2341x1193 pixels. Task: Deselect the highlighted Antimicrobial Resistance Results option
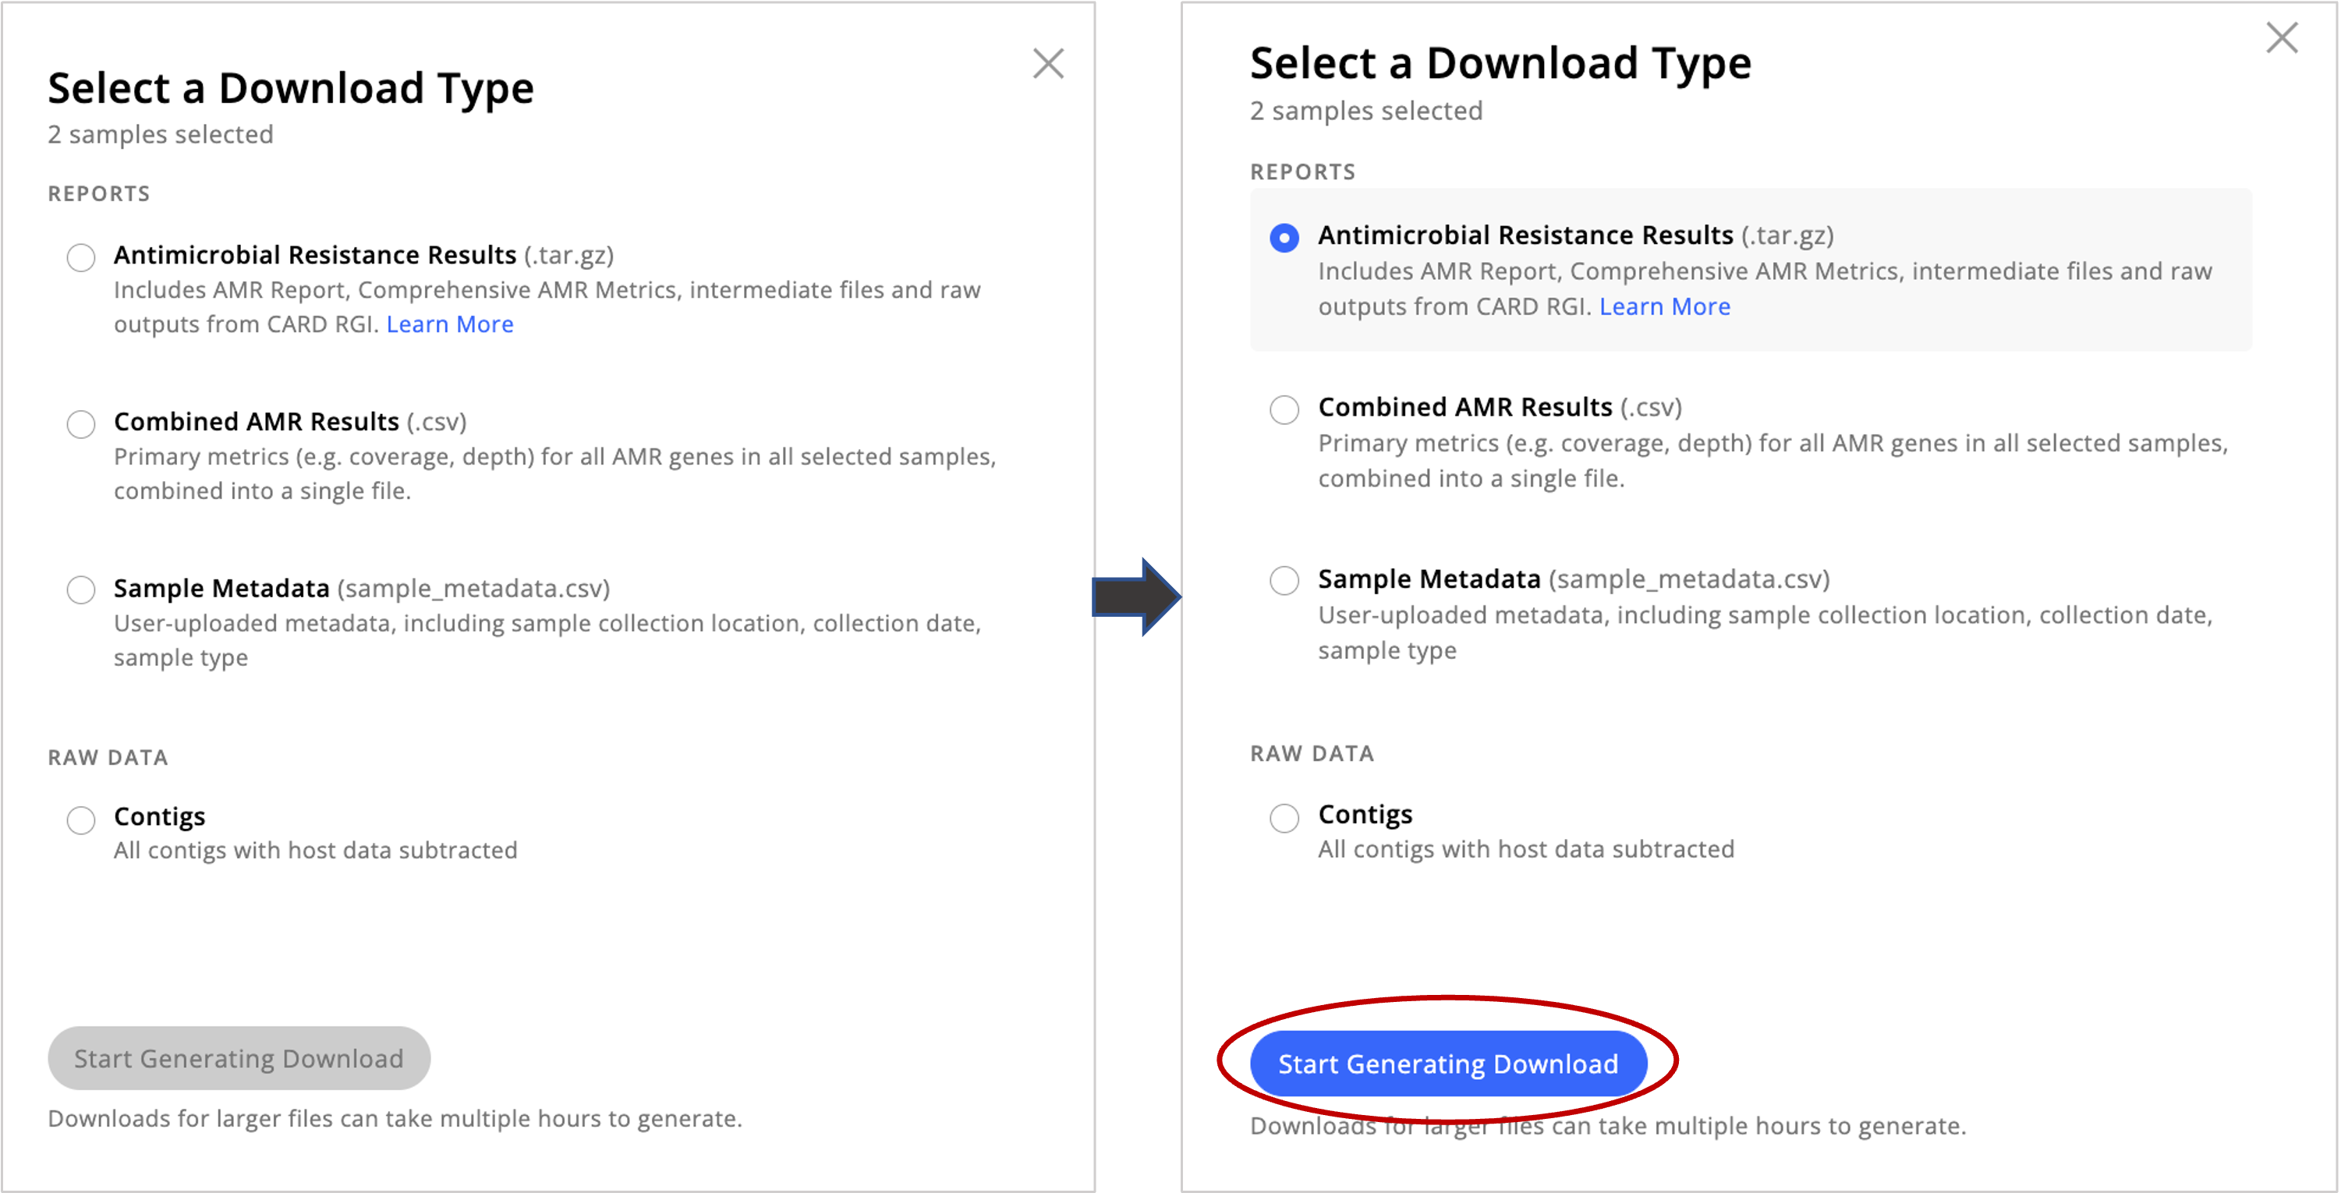[x=1284, y=237]
